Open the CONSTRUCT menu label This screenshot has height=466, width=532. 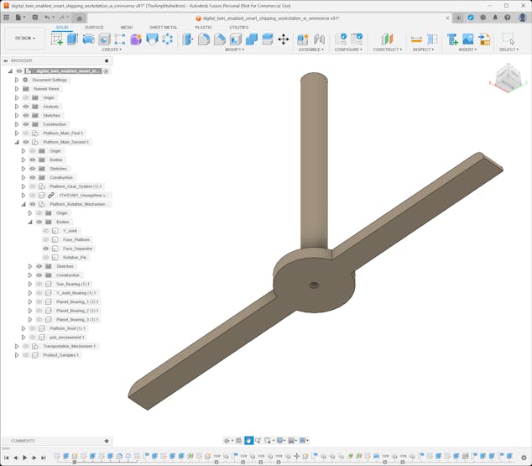(x=387, y=50)
